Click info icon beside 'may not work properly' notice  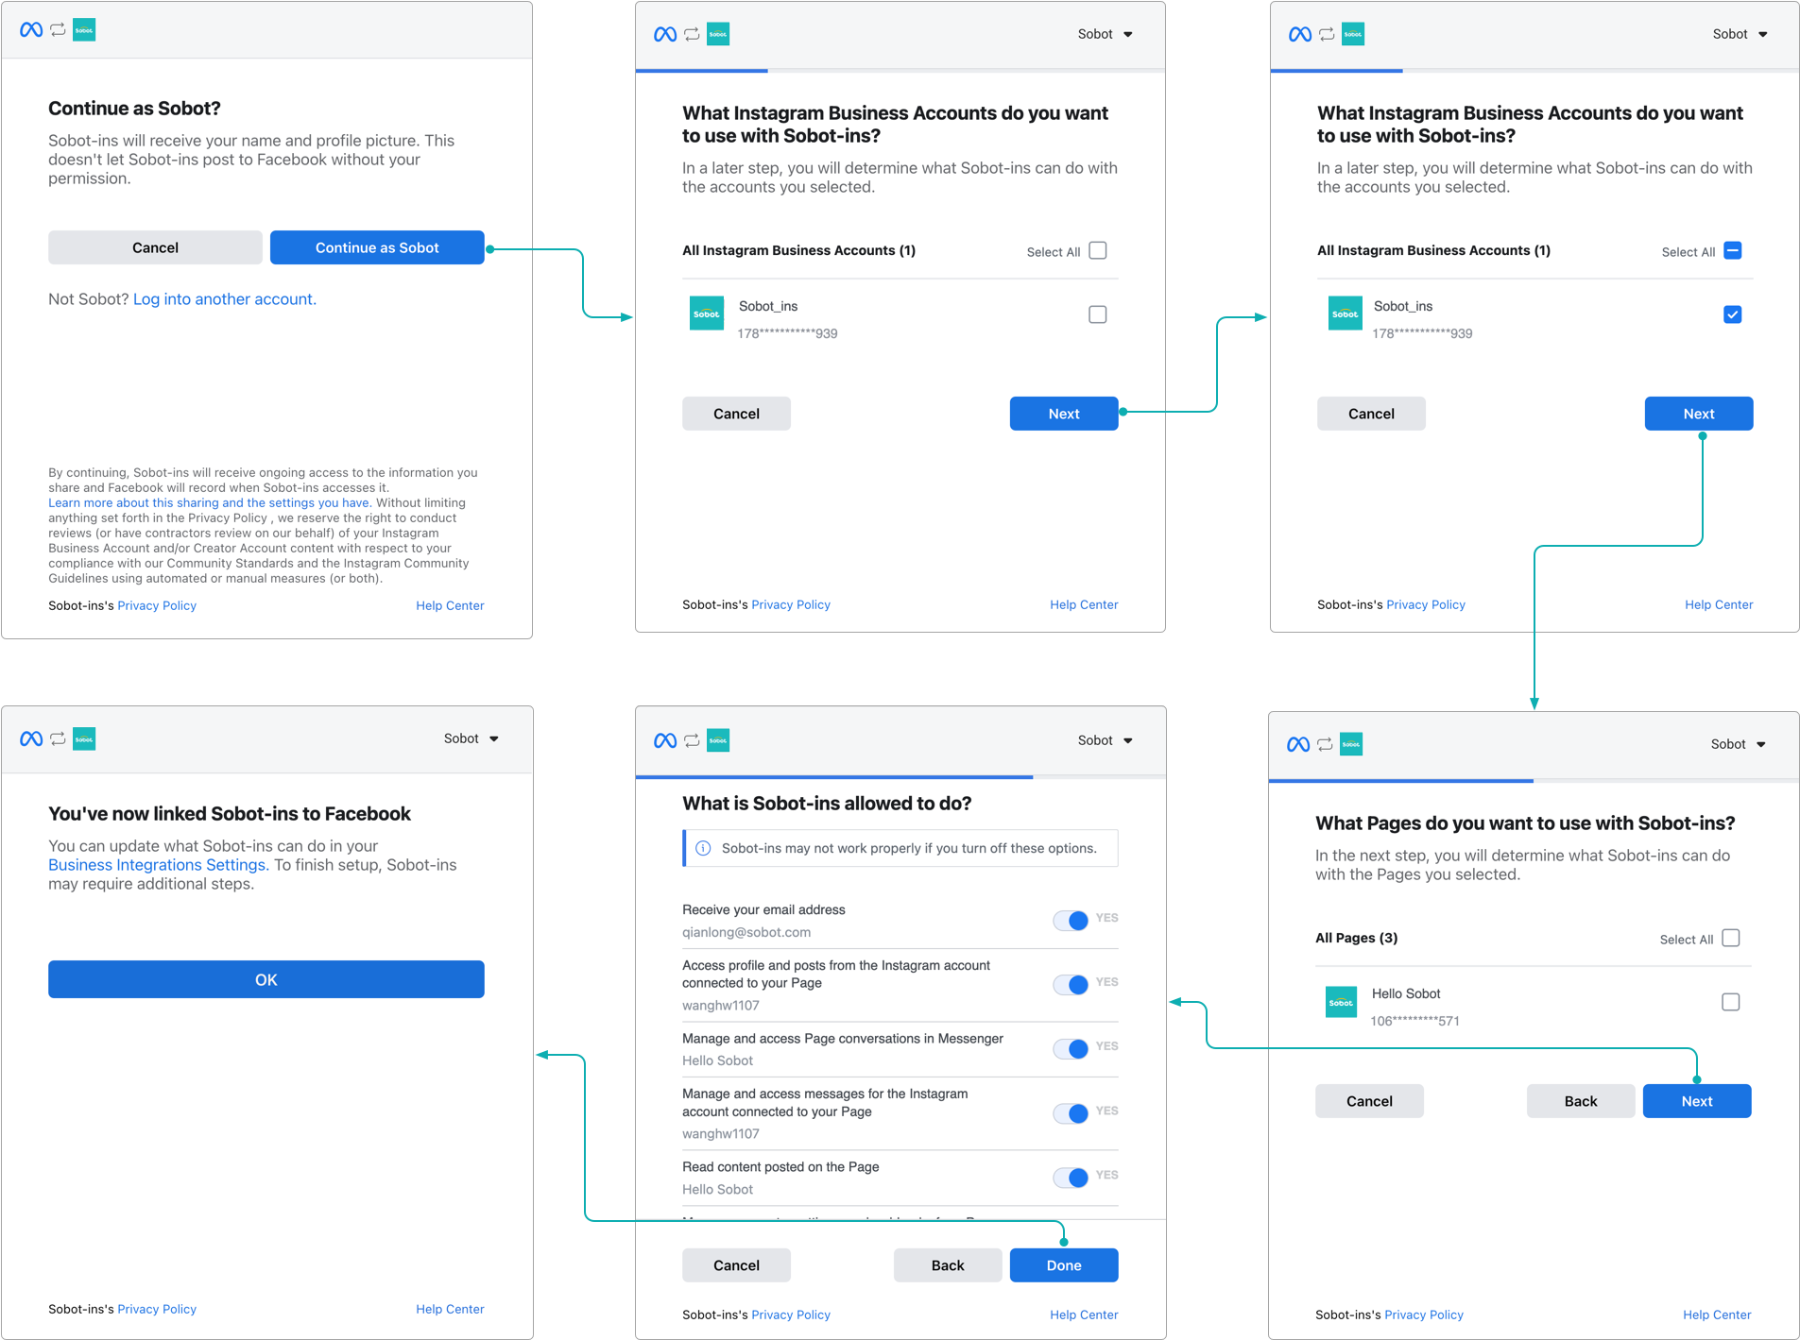(x=703, y=848)
